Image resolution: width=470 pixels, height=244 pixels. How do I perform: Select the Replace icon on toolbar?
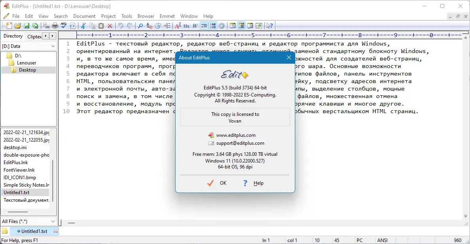(x=150, y=25)
